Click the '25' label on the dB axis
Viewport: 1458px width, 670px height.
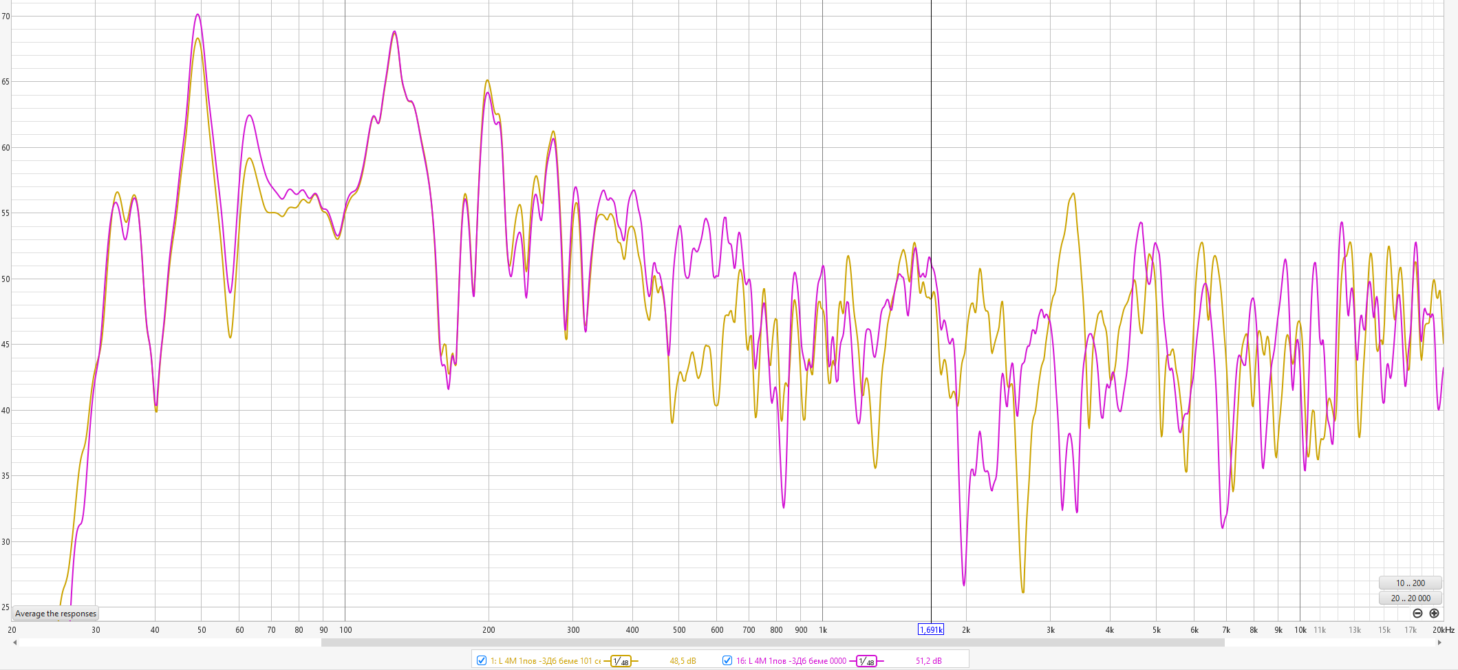coord(6,607)
